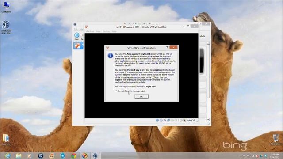The image size is (283, 159).
Task: Open the Computer desktop icon
Action: point(6,7)
